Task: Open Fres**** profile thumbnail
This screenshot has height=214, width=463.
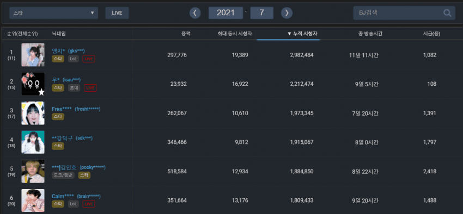Action: [33, 113]
